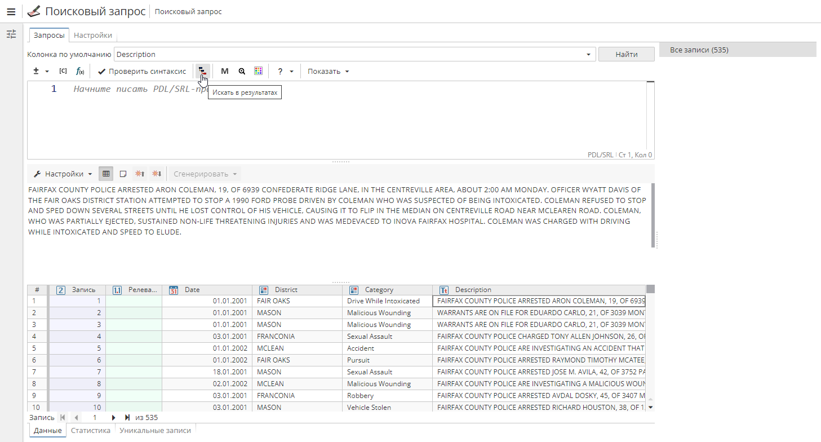Click the bold M toolbar icon
The width and height of the screenshot is (821, 442).
225,71
